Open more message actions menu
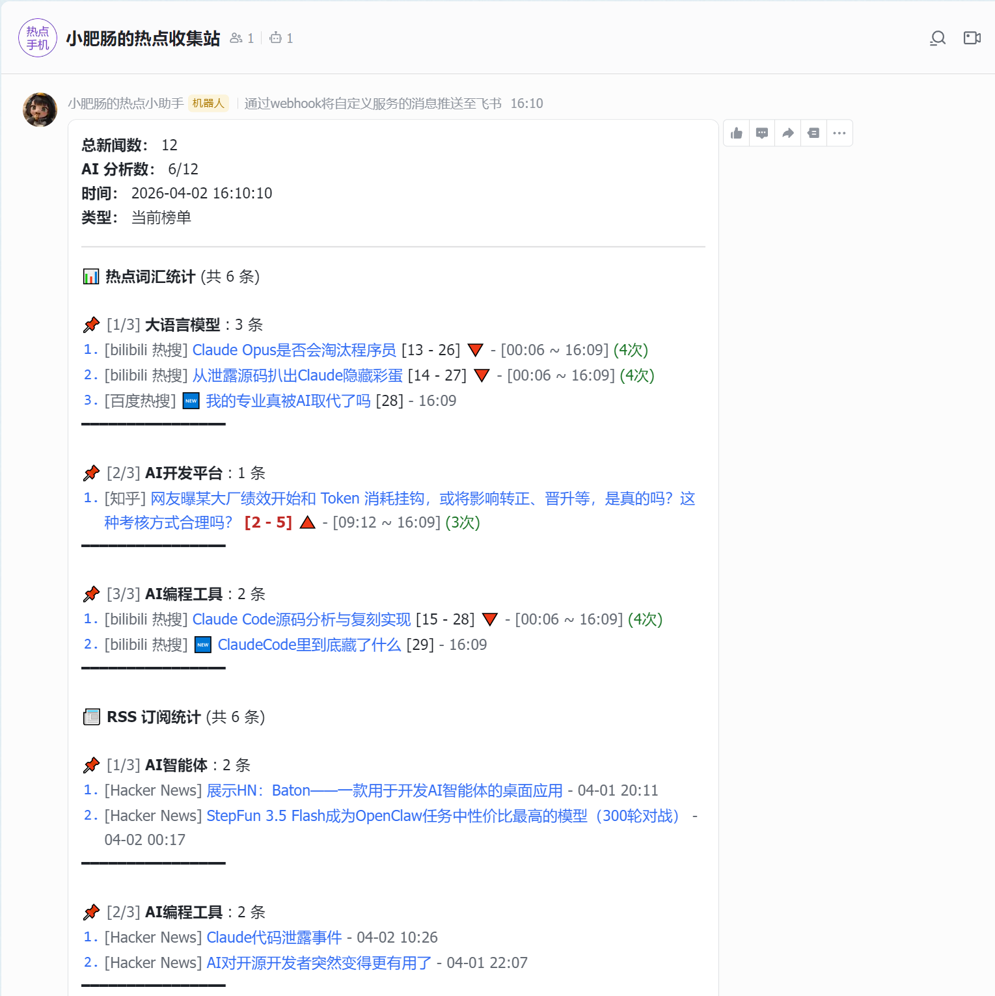 click(x=839, y=133)
